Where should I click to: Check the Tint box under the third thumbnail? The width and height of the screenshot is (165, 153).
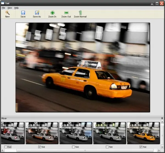pos(73,147)
